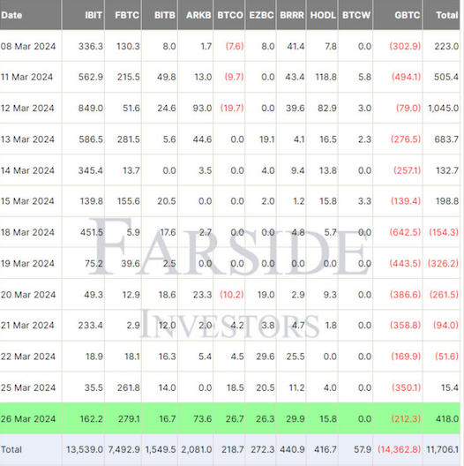The width and height of the screenshot is (464, 466).
Task: Click GBTC value (350.1) for 25 Mar
Action: (x=407, y=387)
